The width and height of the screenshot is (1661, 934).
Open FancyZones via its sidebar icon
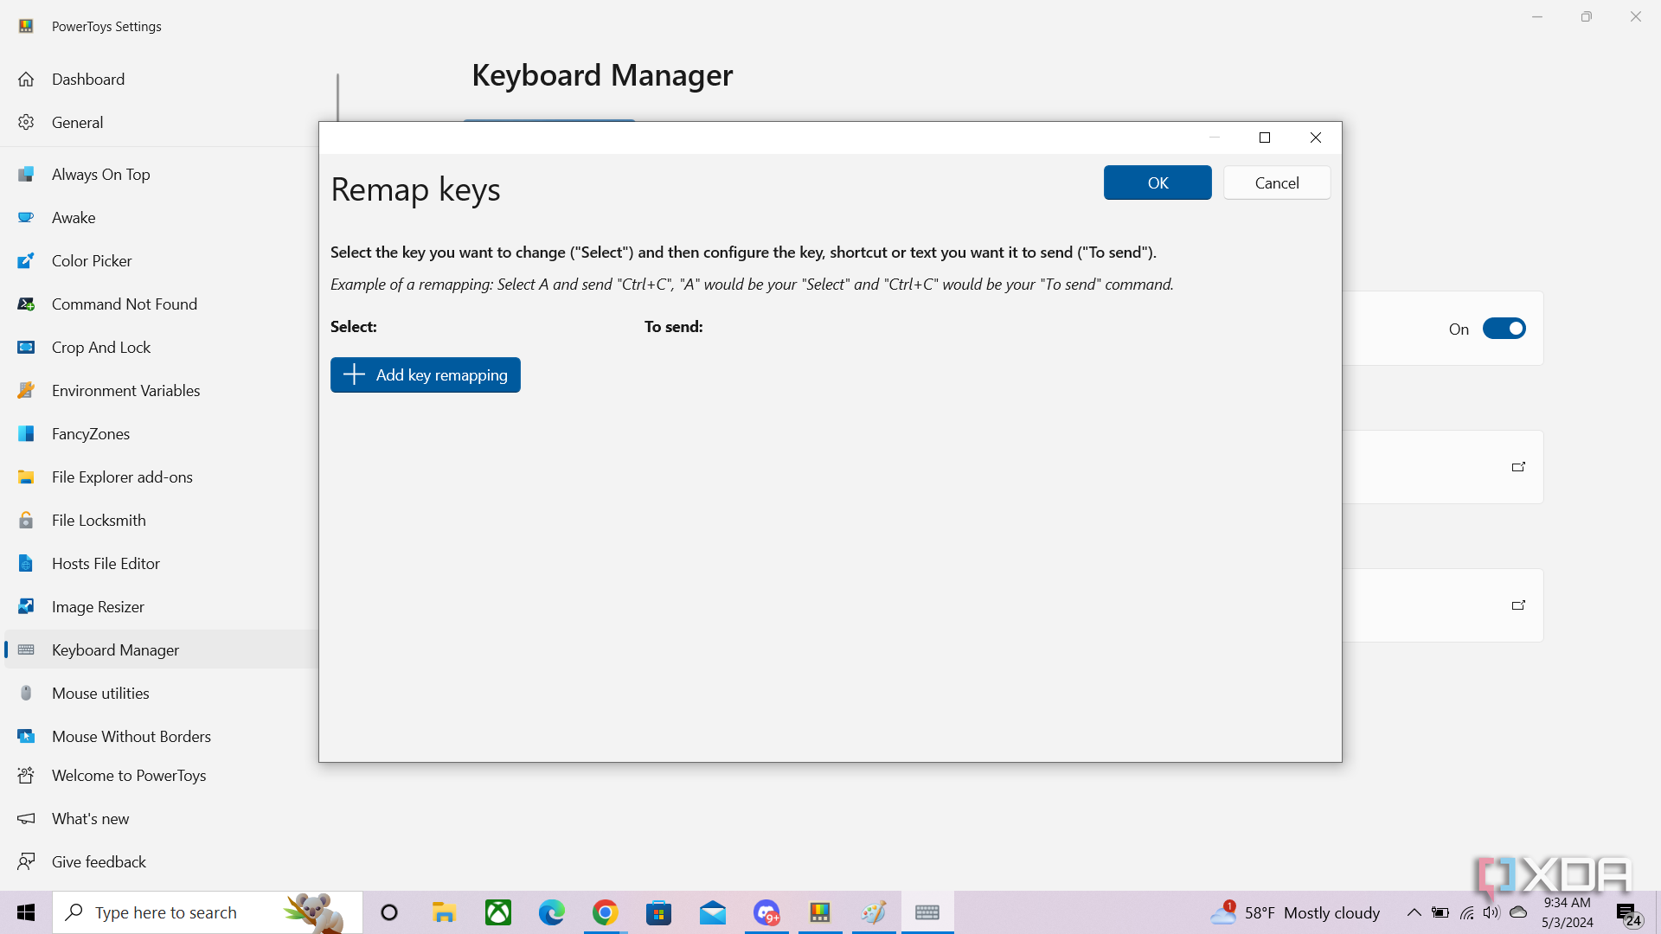click(x=26, y=433)
